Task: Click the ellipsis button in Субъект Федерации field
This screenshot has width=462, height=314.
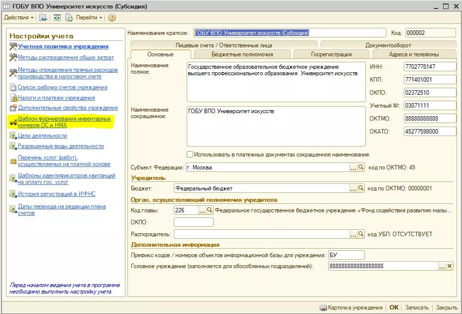Action: click(353, 167)
